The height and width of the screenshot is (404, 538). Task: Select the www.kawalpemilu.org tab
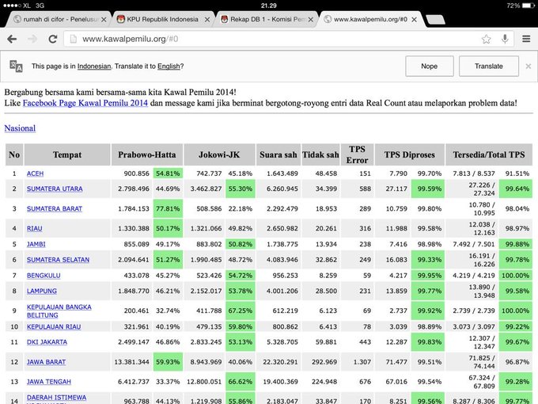370,20
